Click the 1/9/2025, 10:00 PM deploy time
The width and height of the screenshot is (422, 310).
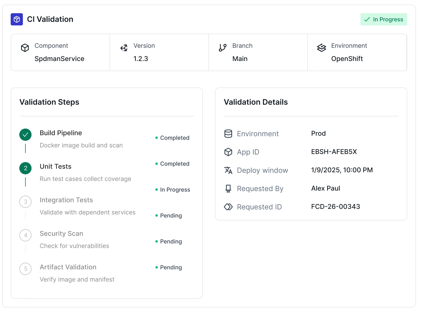coord(342,170)
